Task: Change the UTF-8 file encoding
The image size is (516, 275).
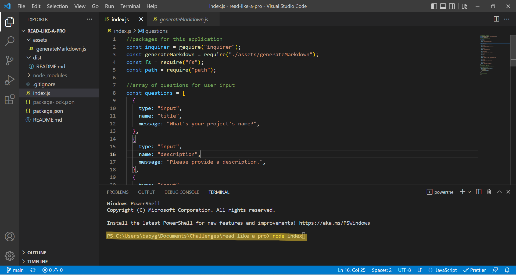Action: pyautogui.click(x=404, y=270)
